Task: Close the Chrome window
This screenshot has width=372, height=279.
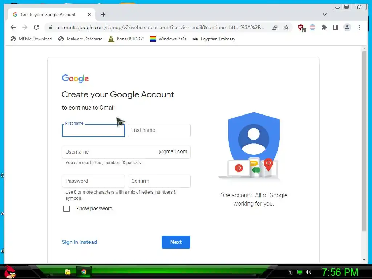Action: pos(359,7)
